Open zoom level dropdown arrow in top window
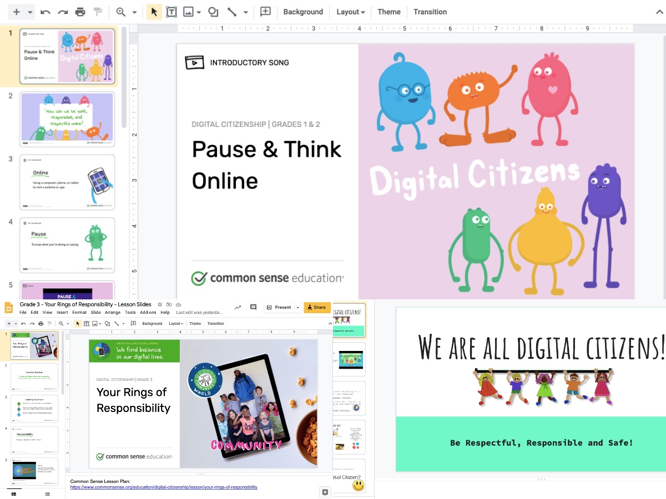Viewport: 666px width, 499px height. point(134,12)
